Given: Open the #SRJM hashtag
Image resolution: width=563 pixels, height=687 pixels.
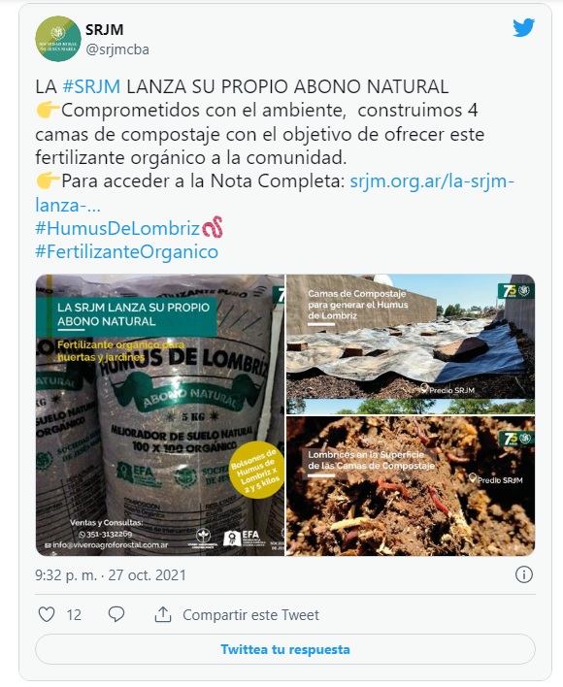Looking at the screenshot, I should click(x=91, y=86).
